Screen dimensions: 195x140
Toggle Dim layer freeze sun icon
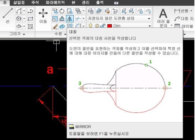(97, 26)
